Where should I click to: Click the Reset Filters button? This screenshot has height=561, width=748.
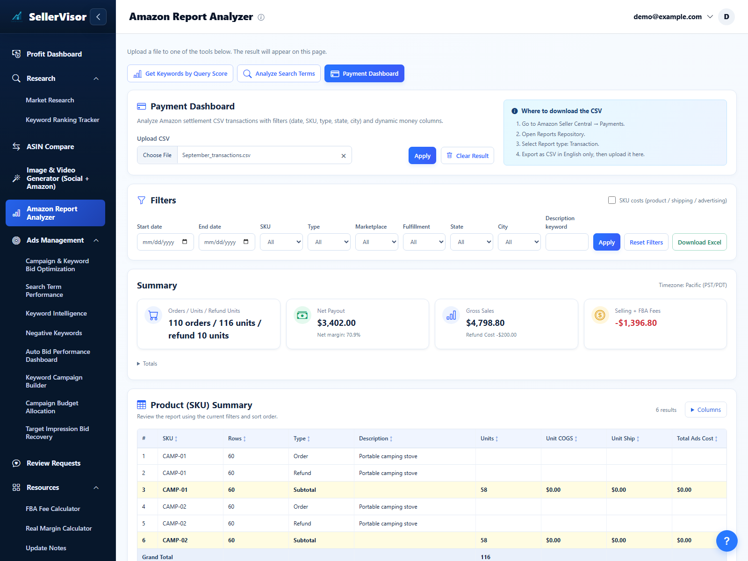point(646,242)
